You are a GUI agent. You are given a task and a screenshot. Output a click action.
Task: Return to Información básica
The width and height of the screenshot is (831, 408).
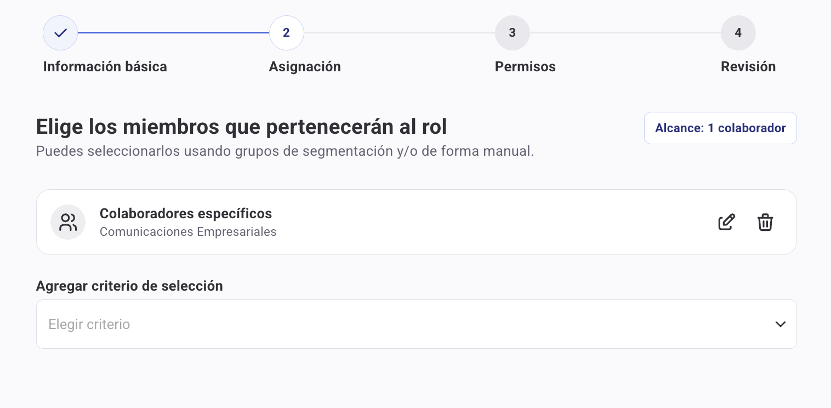(x=105, y=66)
